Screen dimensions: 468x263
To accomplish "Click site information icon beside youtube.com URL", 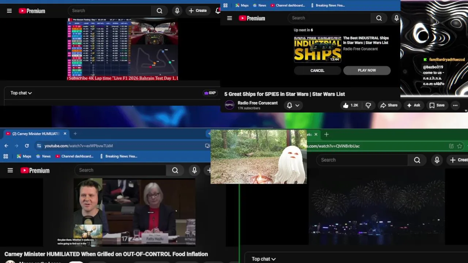I will coord(39,146).
